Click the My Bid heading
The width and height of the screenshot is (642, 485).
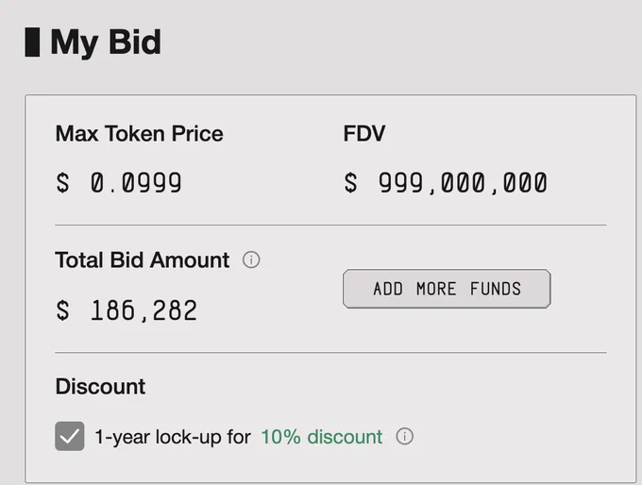click(x=106, y=42)
